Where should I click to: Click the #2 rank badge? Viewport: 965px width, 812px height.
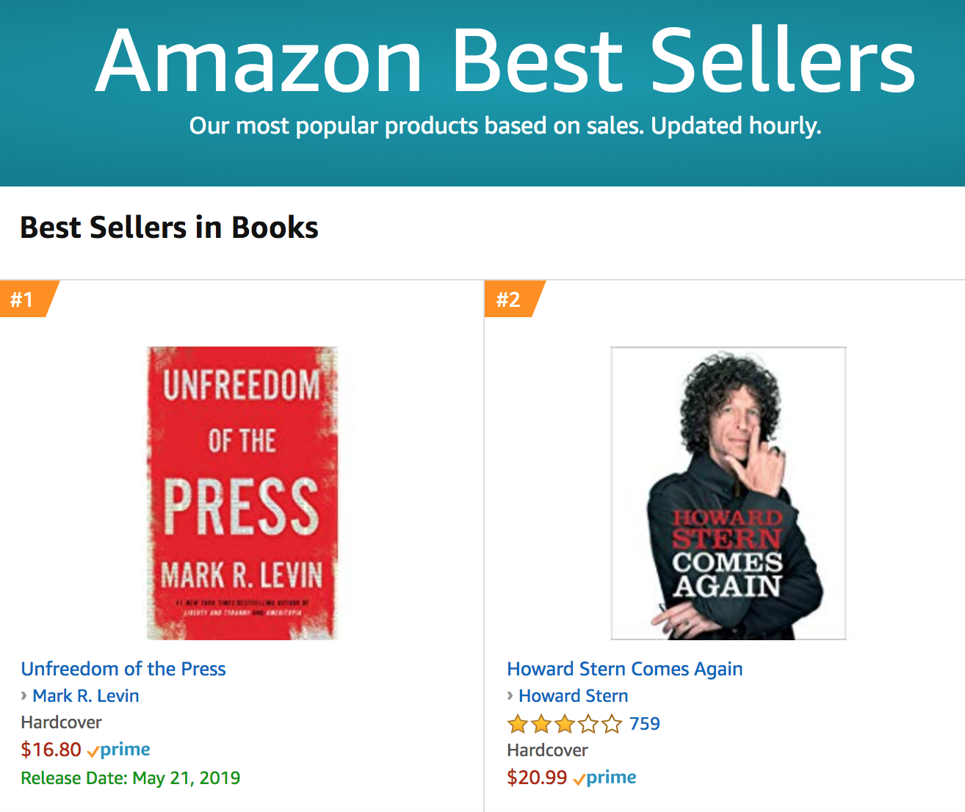pos(509,299)
